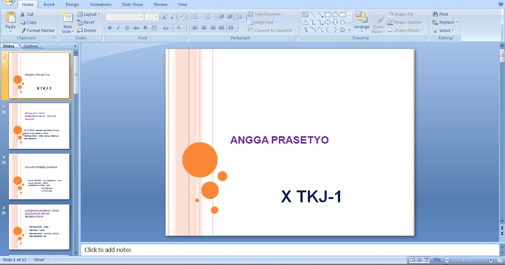Toggle Bold formatting
505x265 pixels.
point(109,28)
